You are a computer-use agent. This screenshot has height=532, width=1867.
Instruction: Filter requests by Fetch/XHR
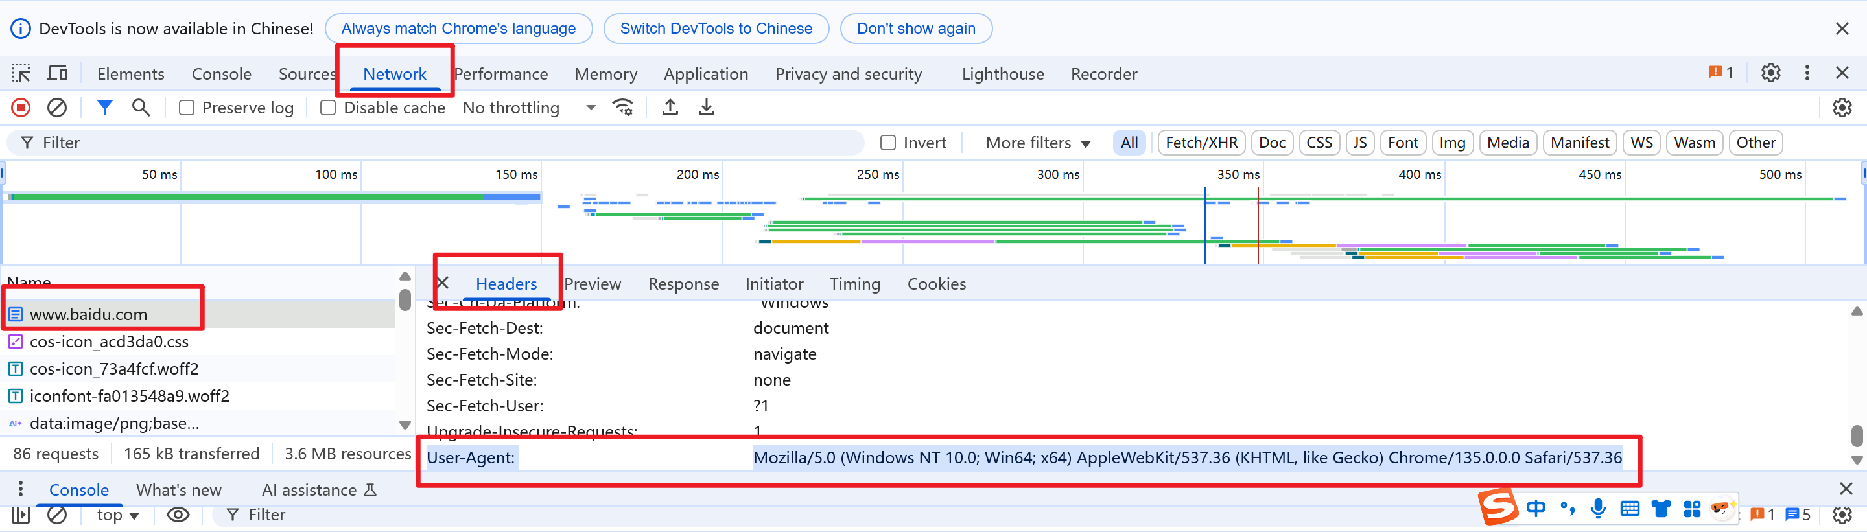(x=1202, y=143)
